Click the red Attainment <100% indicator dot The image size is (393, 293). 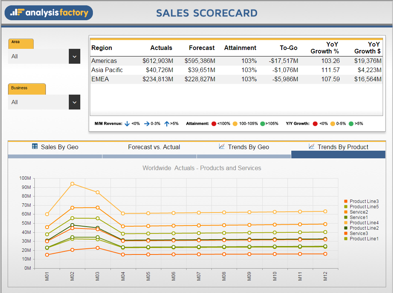214,123
